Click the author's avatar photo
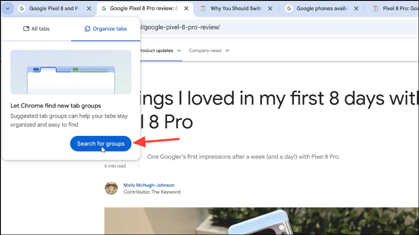This screenshot has width=419, height=235. coord(111,188)
